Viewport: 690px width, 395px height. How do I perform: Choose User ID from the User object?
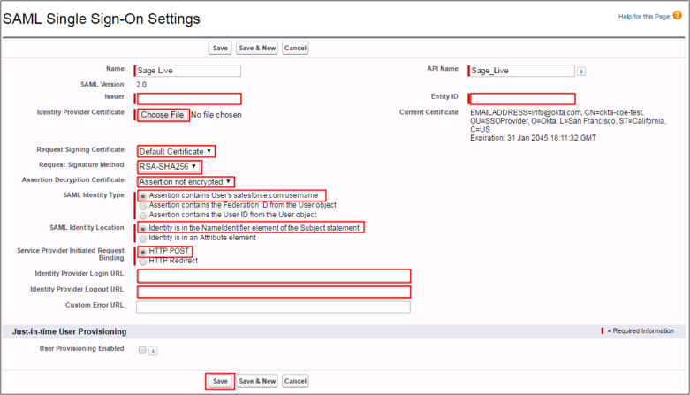[x=143, y=215]
